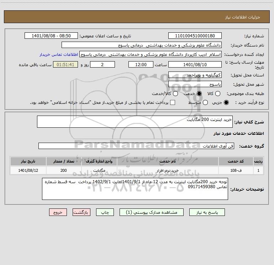The width and height of the screenshot is (274, 265).
Task: Select the متوسط purchase type radio
Action: pos(205,102)
